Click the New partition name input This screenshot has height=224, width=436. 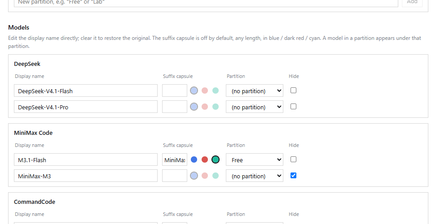coord(206,2)
